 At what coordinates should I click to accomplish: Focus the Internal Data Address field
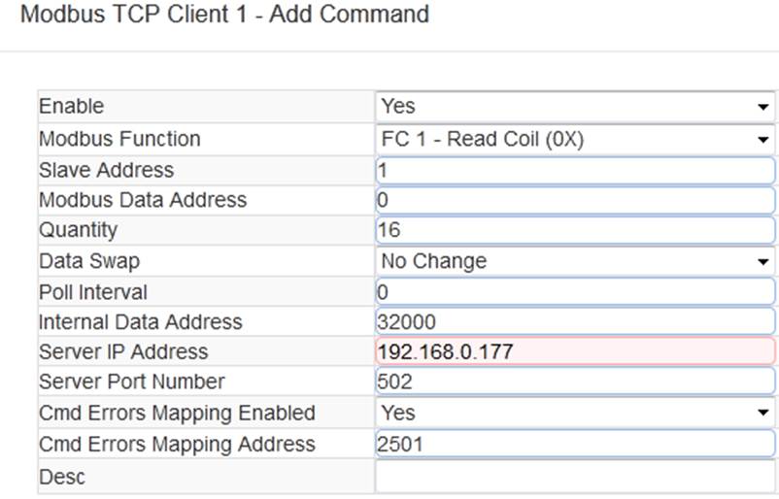tap(575, 321)
